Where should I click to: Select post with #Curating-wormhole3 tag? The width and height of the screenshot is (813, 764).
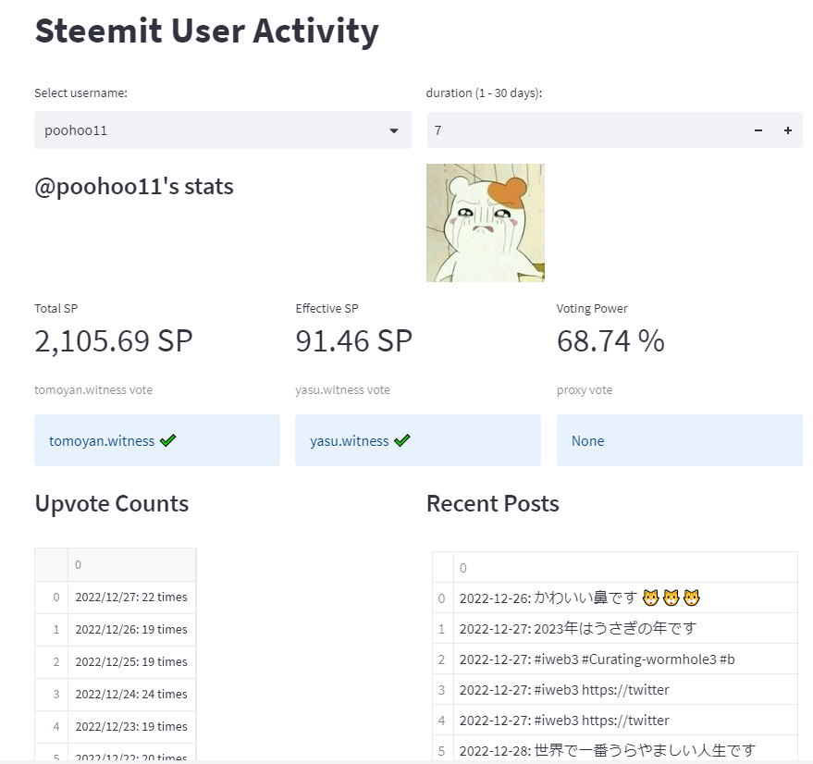[x=597, y=659]
